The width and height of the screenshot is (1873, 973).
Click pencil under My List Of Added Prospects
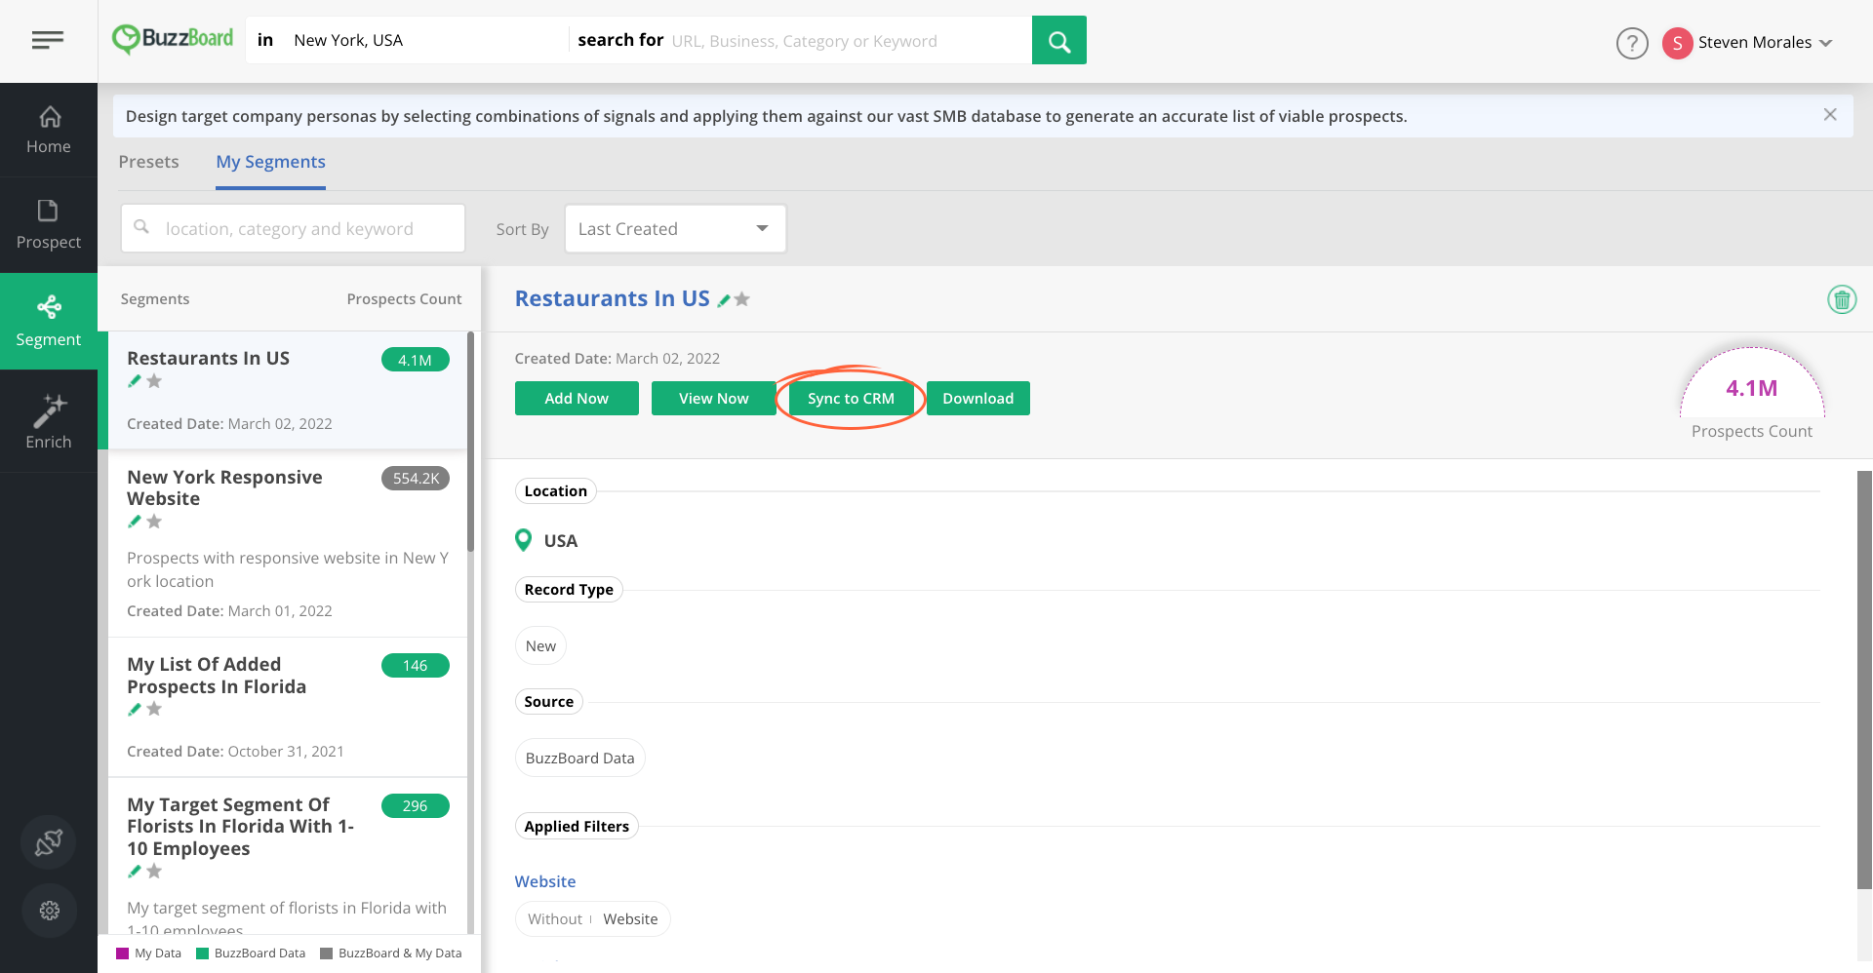(x=135, y=709)
